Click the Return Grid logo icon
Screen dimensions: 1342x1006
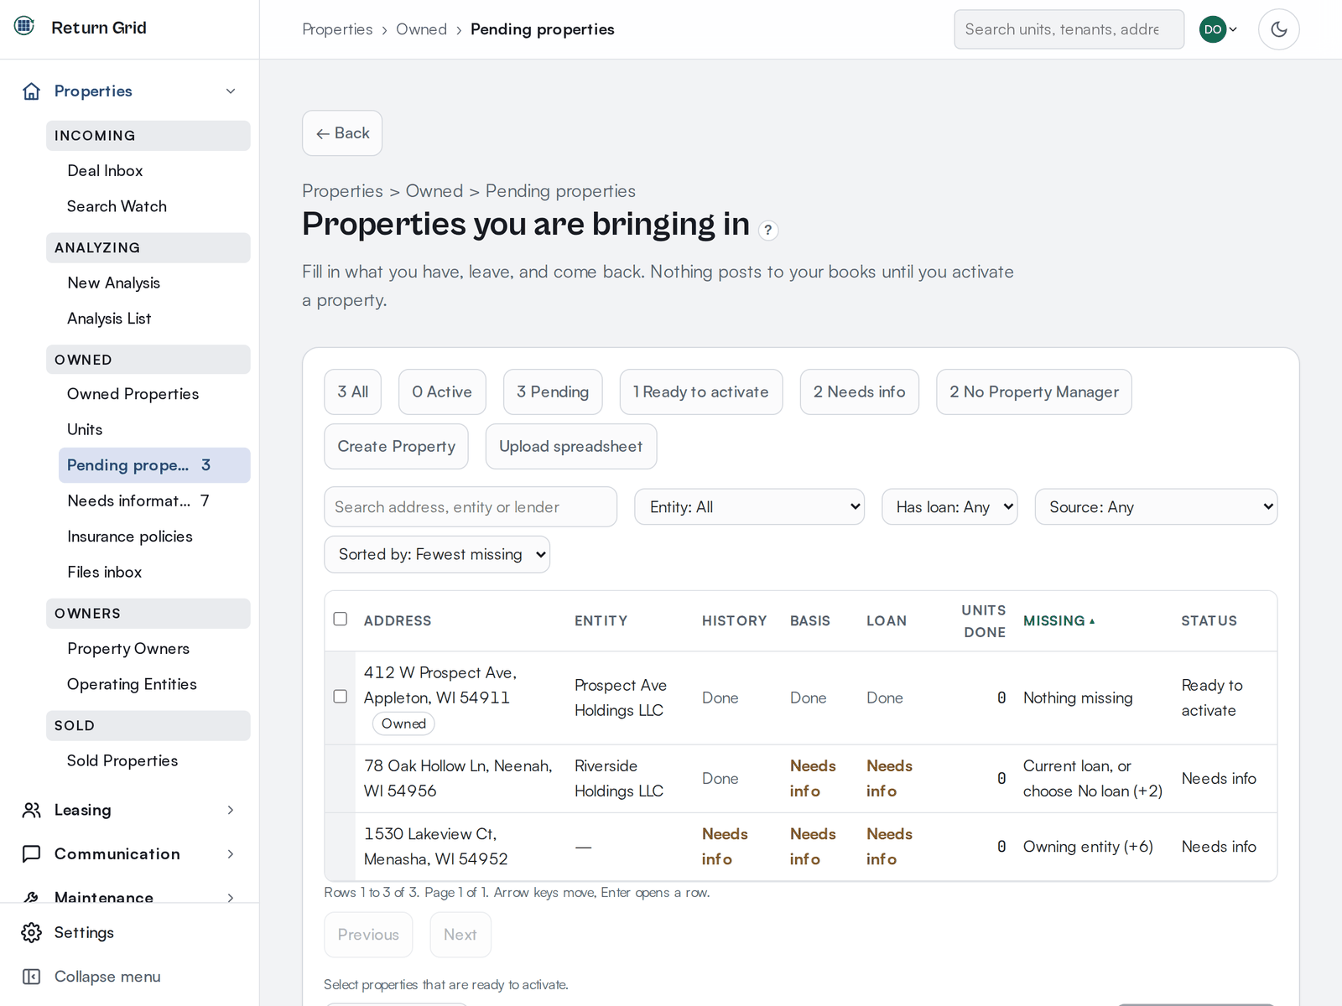pos(24,26)
